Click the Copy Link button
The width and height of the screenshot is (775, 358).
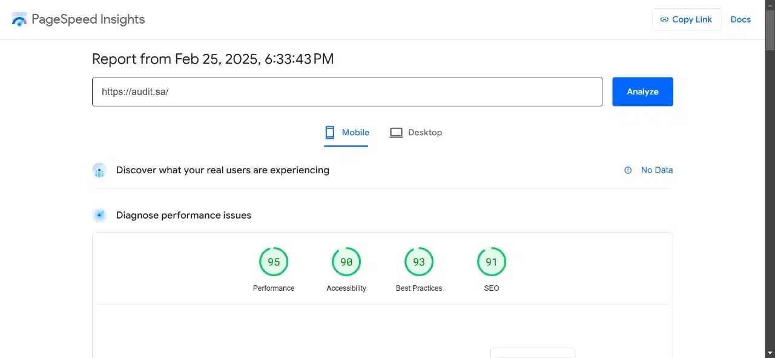click(686, 19)
